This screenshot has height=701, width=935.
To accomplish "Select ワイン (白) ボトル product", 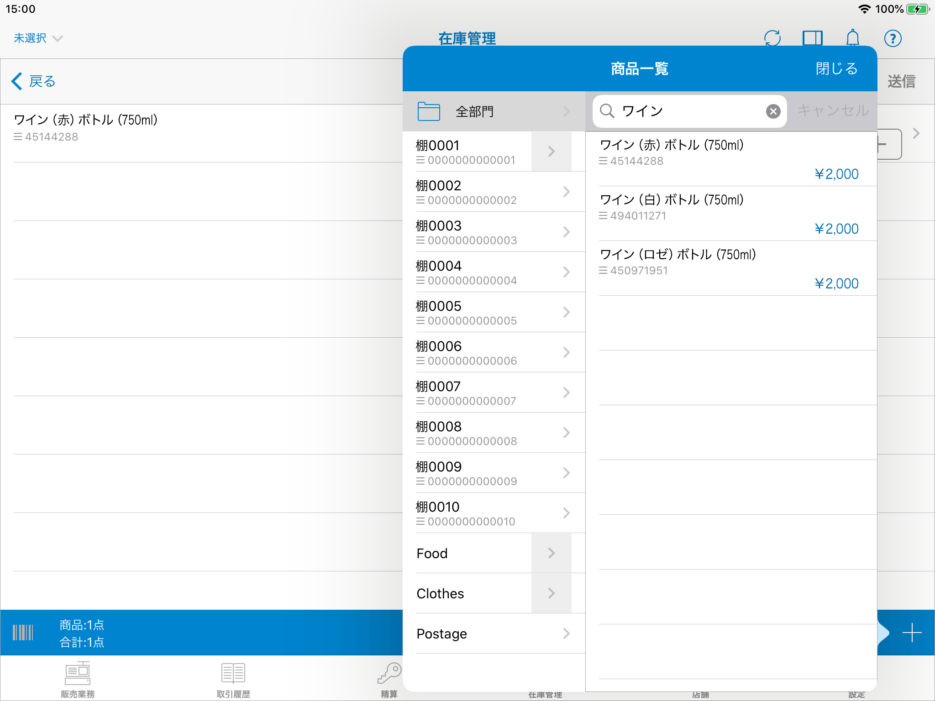I will 730,213.
